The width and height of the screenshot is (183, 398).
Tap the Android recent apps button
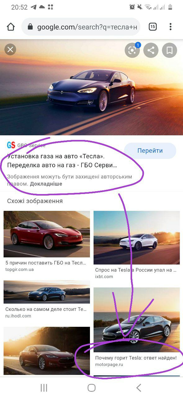pyautogui.click(x=44, y=387)
